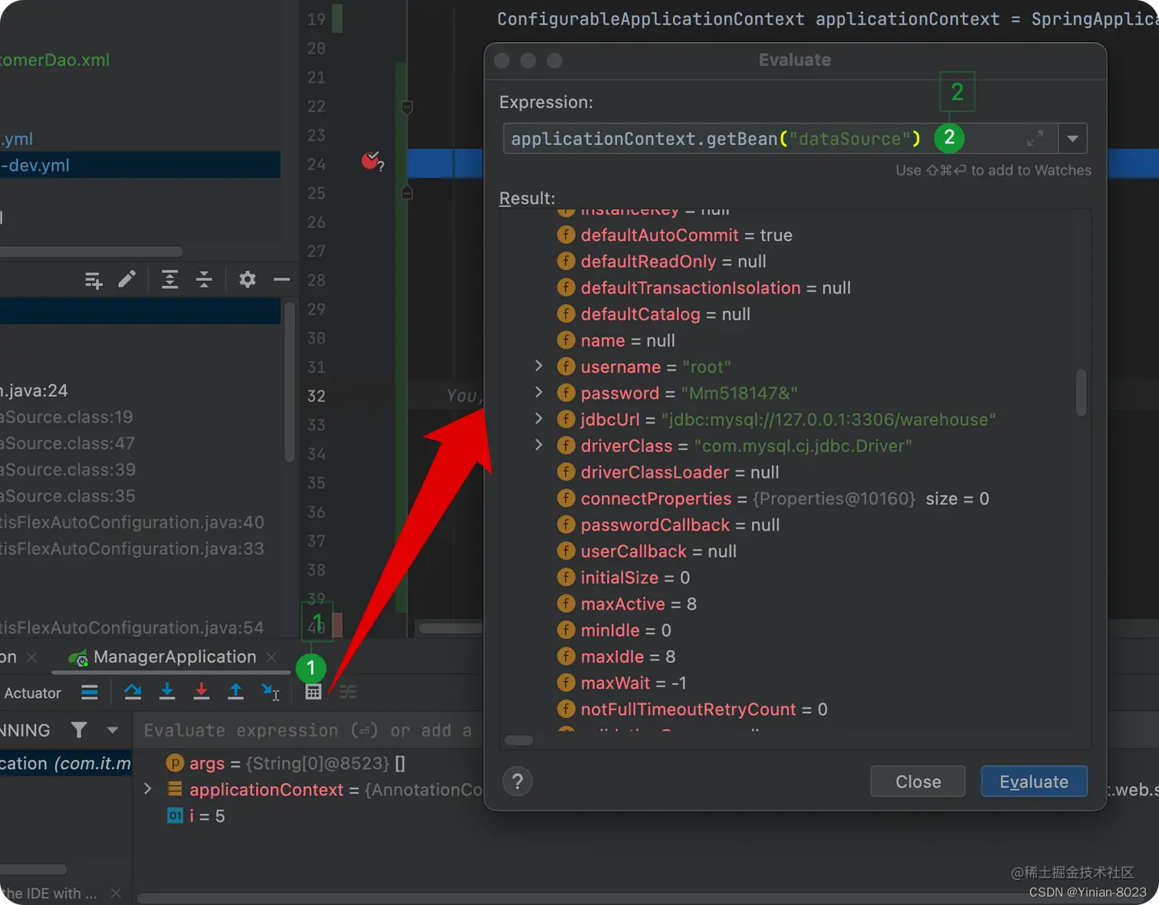Click the expand-field icon in the Expression box
1159x905 pixels.
(x=1035, y=139)
